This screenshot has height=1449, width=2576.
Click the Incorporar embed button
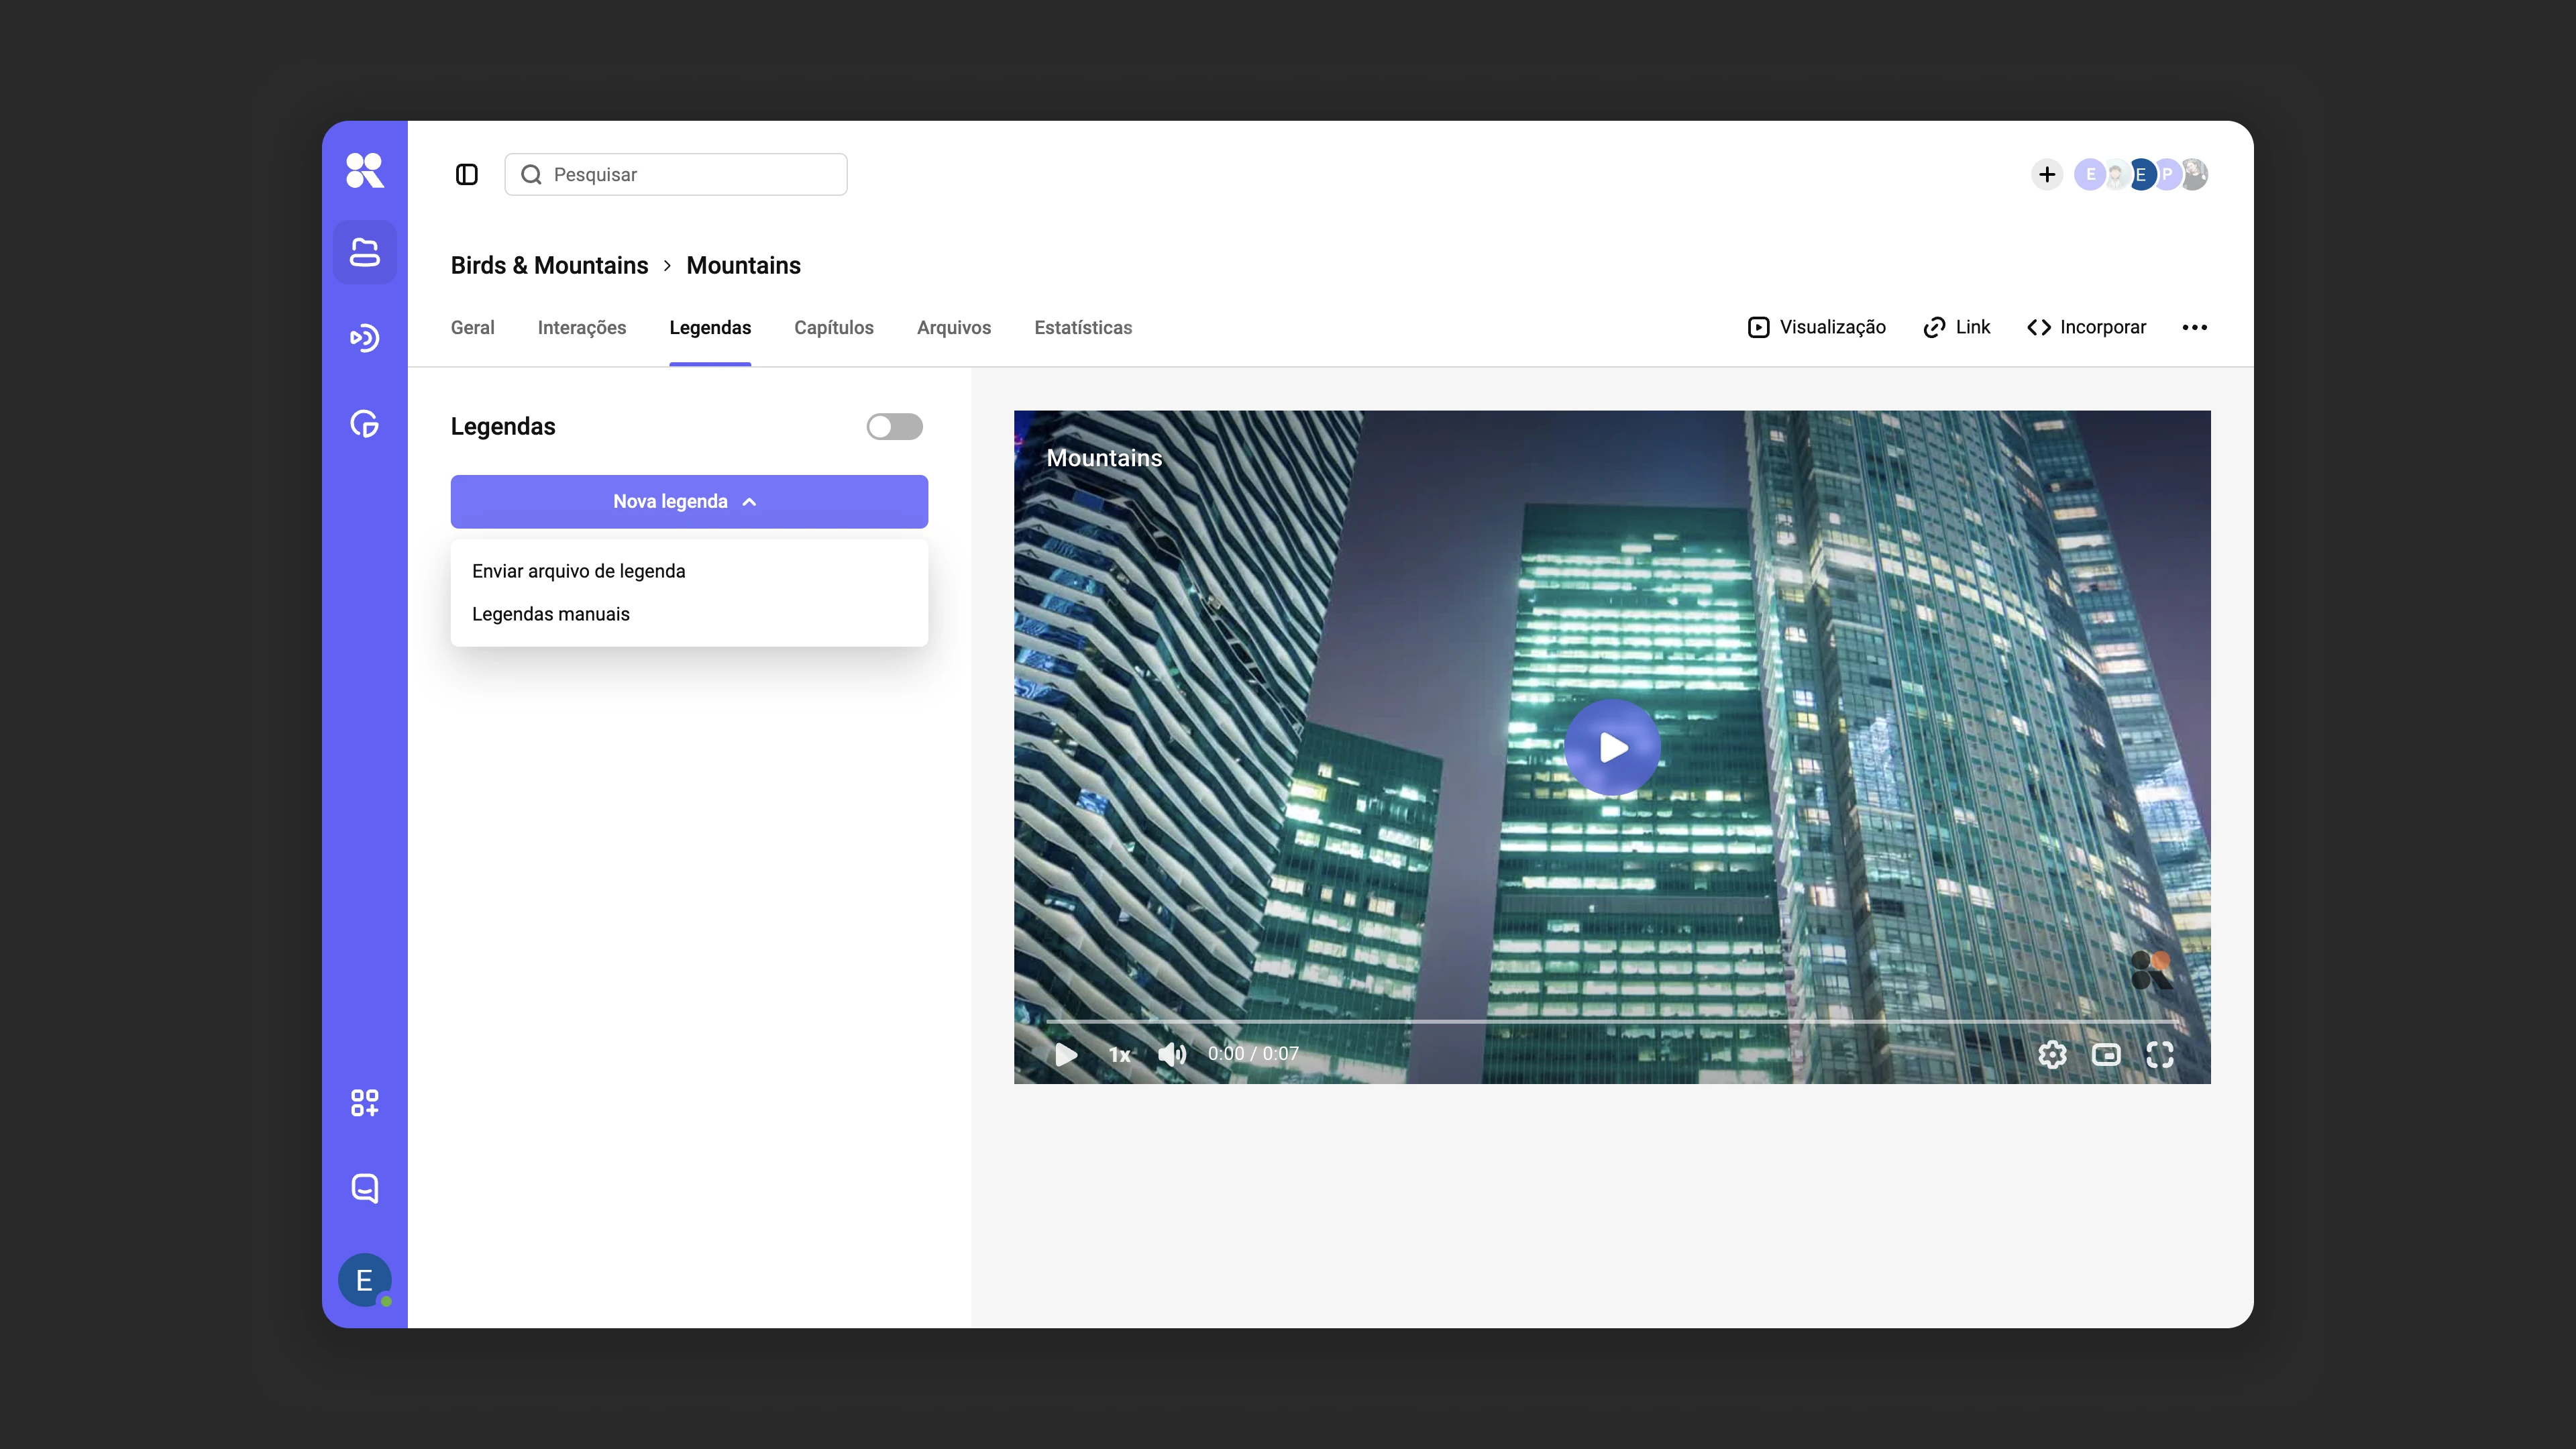(2086, 328)
